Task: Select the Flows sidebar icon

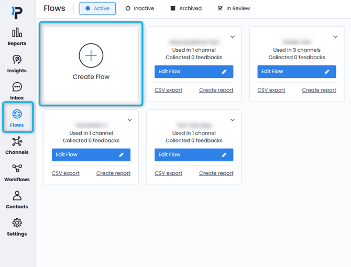Action: pyautogui.click(x=17, y=115)
